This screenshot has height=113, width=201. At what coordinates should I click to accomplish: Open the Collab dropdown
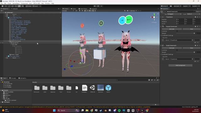click(x=165, y=6)
